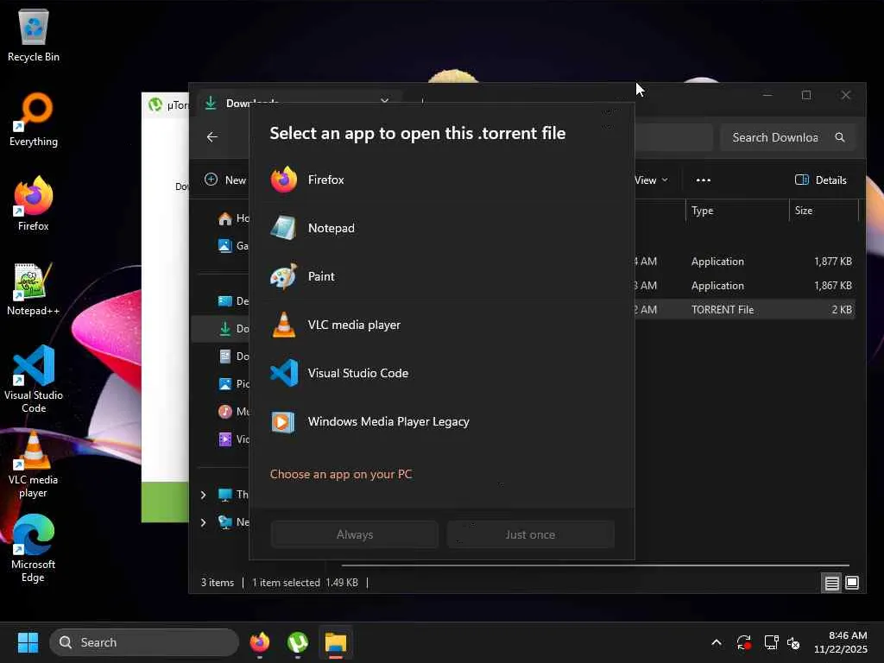Sort by the Size column header
The height and width of the screenshot is (663, 884).
(x=823, y=211)
